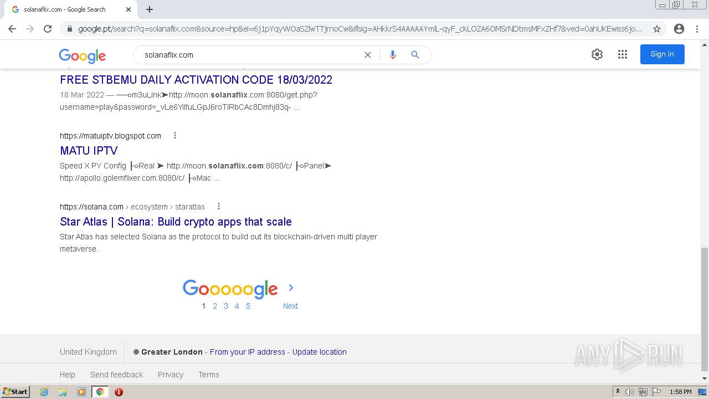Submit search with the magnifier icon
The height and width of the screenshot is (399, 709).
coord(415,55)
